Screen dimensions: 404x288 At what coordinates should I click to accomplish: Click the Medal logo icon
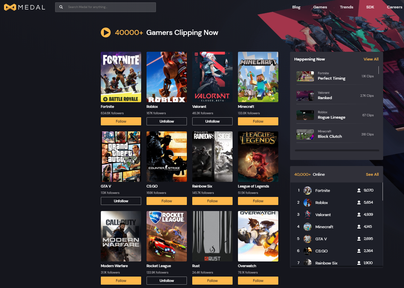(x=10, y=7)
